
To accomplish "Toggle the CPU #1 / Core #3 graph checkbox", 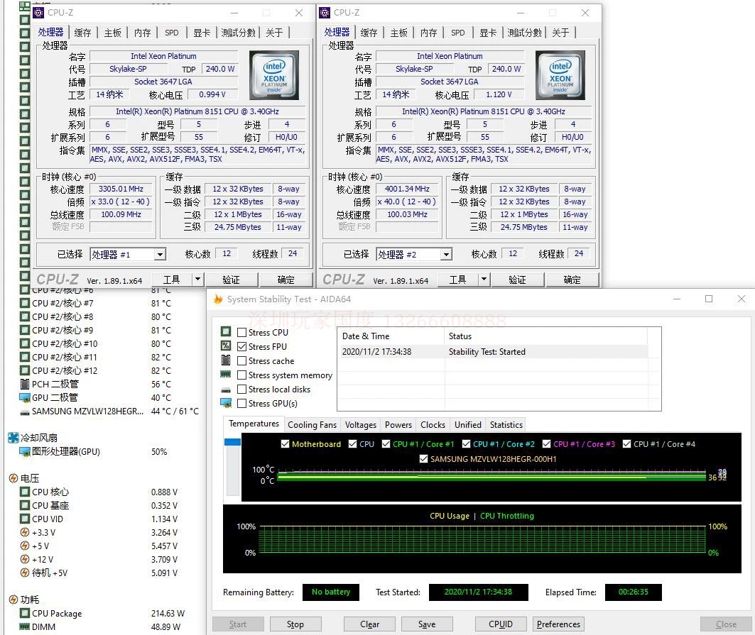I will 546,444.
